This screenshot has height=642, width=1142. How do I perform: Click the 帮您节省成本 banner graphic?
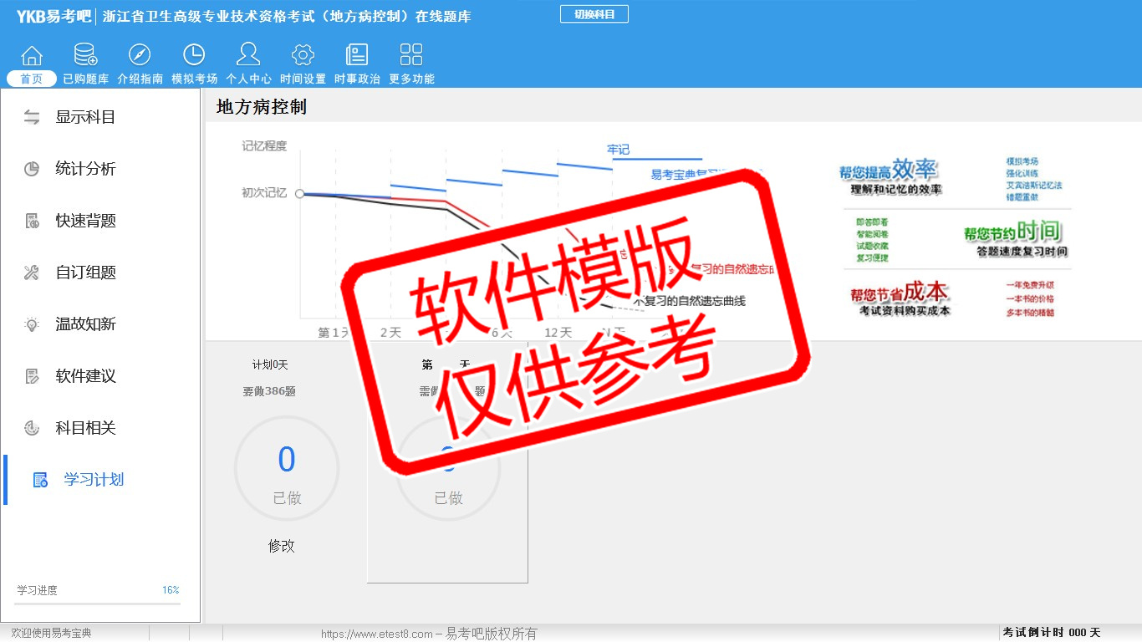tap(900, 298)
